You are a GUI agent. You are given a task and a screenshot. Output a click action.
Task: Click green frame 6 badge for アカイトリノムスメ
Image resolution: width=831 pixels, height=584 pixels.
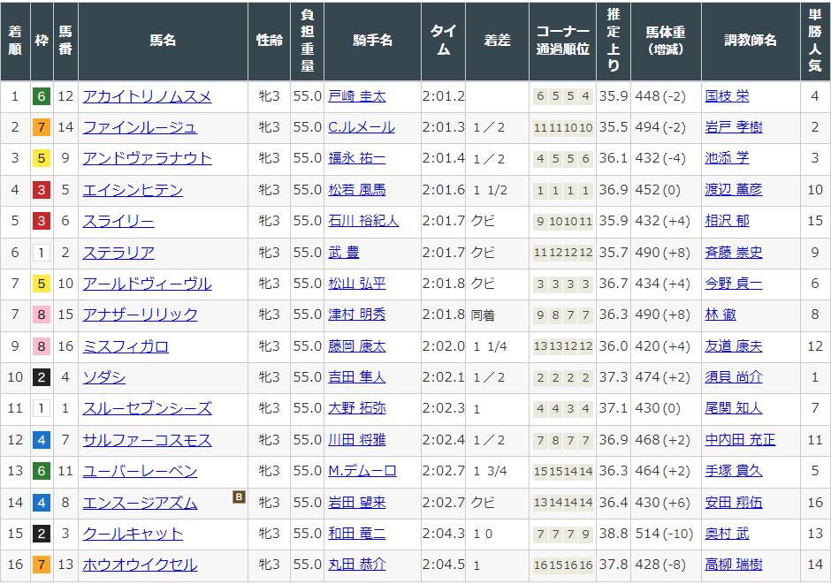click(x=42, y=96)
